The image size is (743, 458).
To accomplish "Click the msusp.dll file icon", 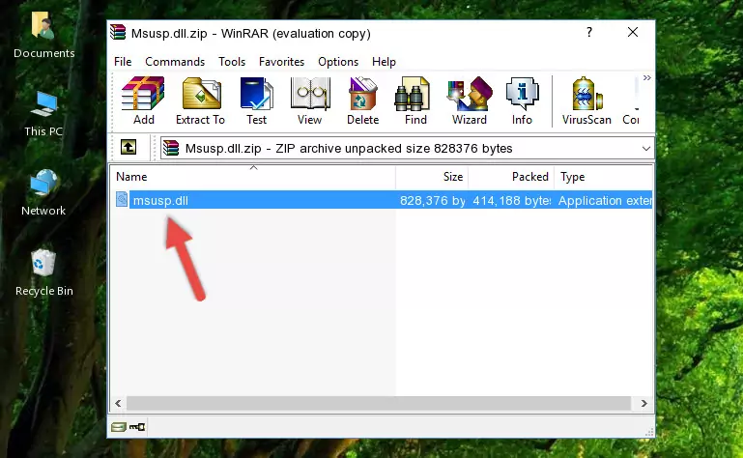I will tap(122, 200).
